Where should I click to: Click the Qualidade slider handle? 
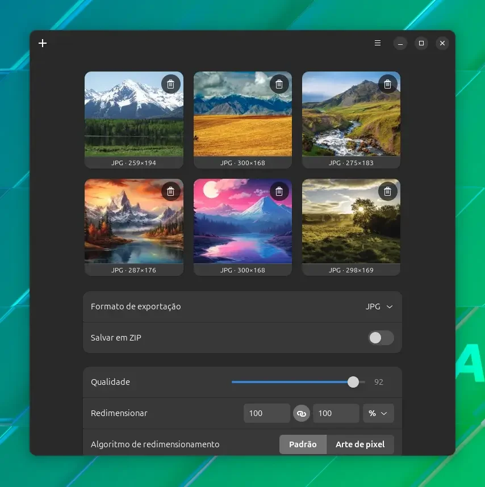[353, 382]
